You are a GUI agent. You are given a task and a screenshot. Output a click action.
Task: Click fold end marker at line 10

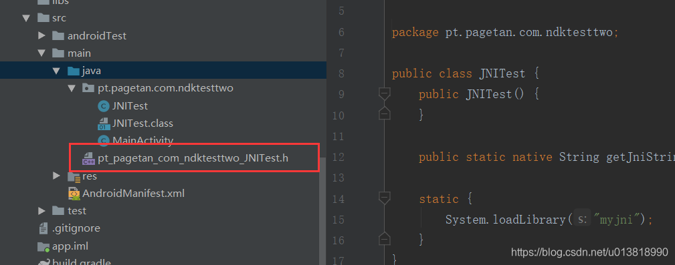pos(384,113)
